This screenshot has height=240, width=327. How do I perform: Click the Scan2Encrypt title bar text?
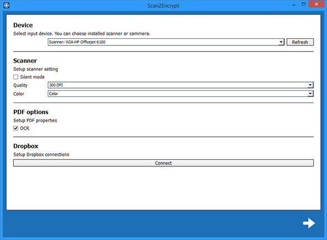point(163,6)
